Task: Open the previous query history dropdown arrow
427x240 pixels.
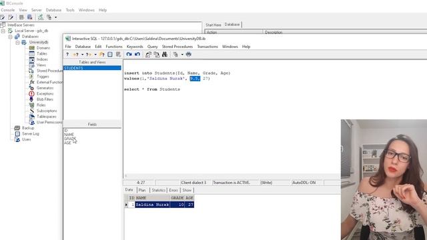Action: coord(82,55)
